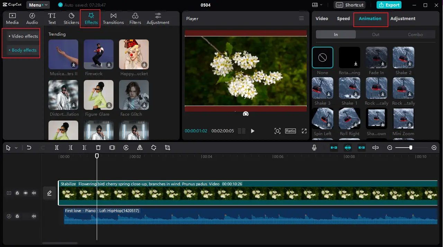Screen dimensions: 443x247
Task: Choose the Mini Zoom animation
Action: [x=403, y=118]
